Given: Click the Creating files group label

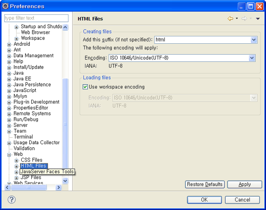Looking at the screenshot, I should pos(97,32).
